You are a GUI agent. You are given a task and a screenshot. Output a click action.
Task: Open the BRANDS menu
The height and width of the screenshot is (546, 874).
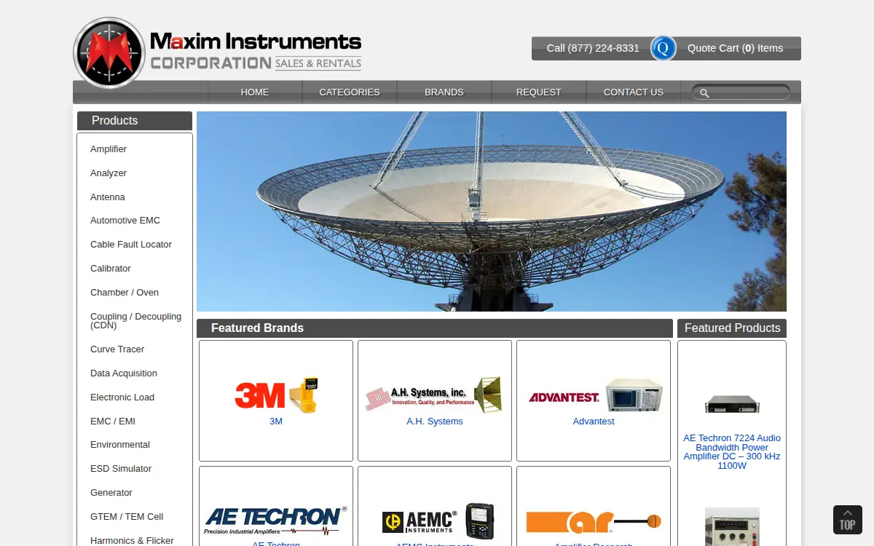[444, 92]
